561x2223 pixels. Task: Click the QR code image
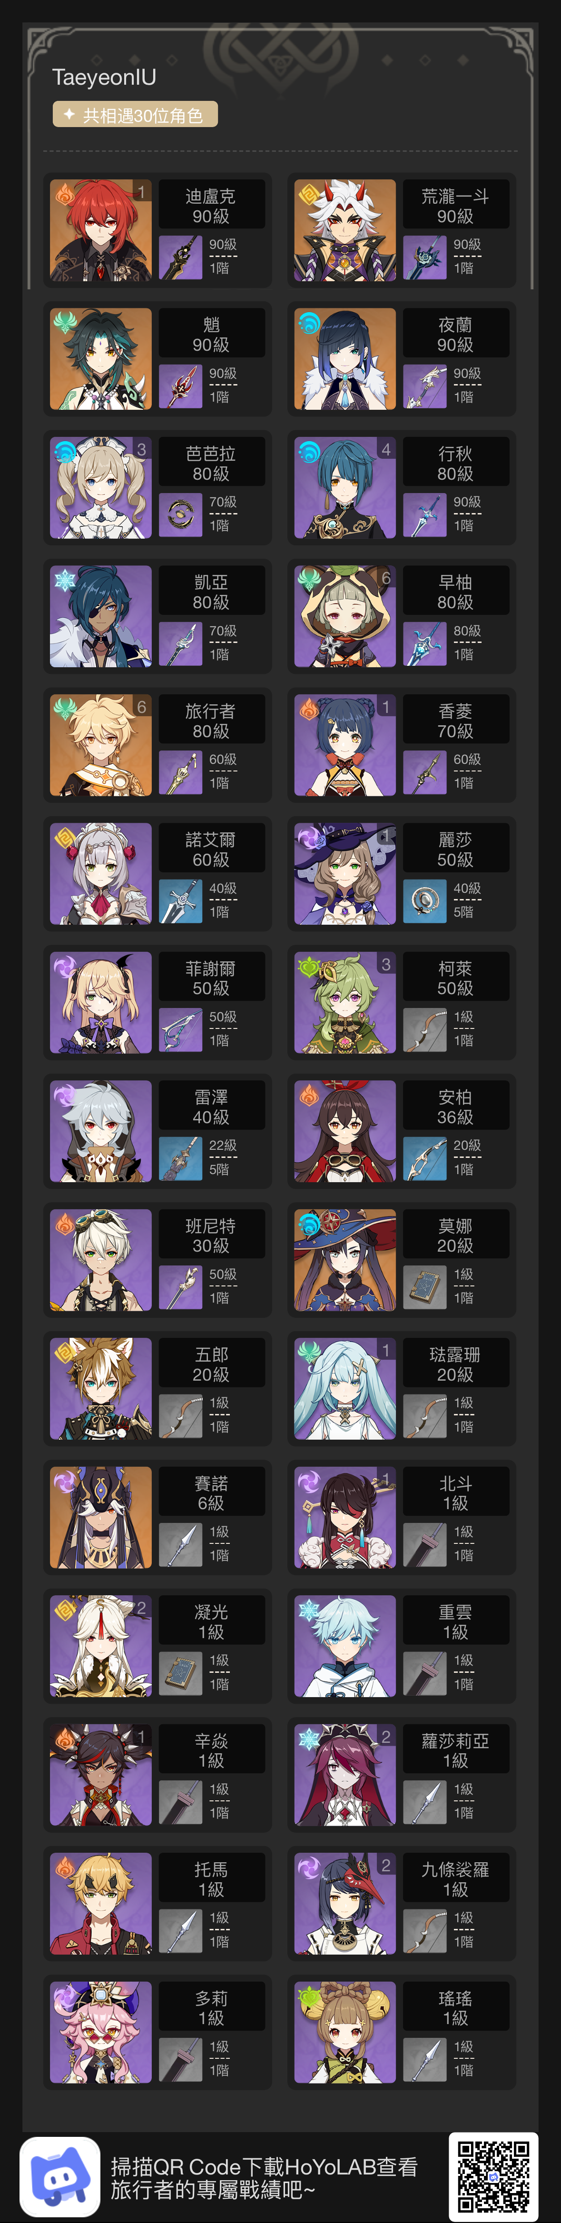coord(493,2176)
